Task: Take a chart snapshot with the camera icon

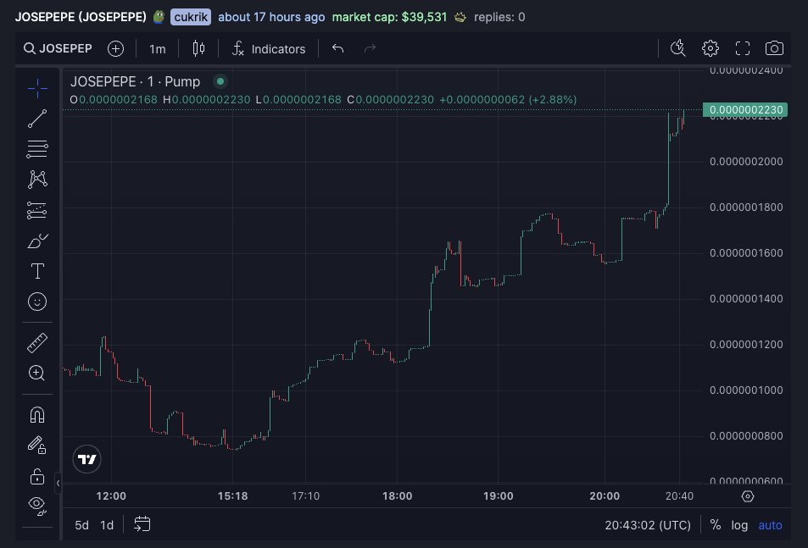Action: point(774,48)
